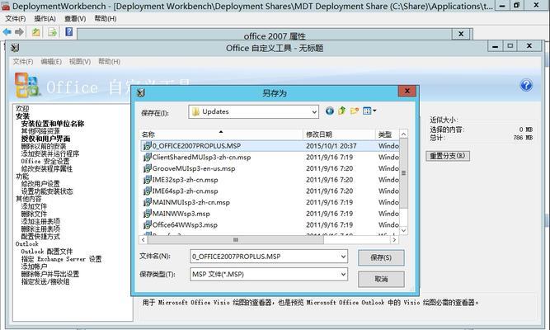The image size is (550, 330).
Task: Select 添加帐户 in the navigation tree
Action: [34, 266]
